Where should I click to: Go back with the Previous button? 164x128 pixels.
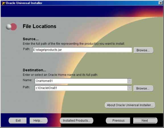118,121
